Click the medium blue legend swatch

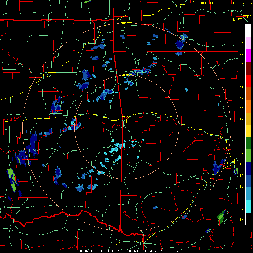(248, 181)
